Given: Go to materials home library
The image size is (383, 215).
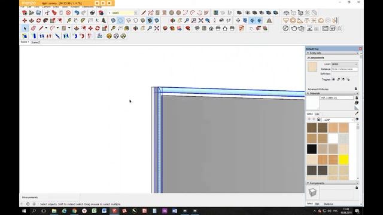Looking at the screenshot, I should click(x=319, y=119).
